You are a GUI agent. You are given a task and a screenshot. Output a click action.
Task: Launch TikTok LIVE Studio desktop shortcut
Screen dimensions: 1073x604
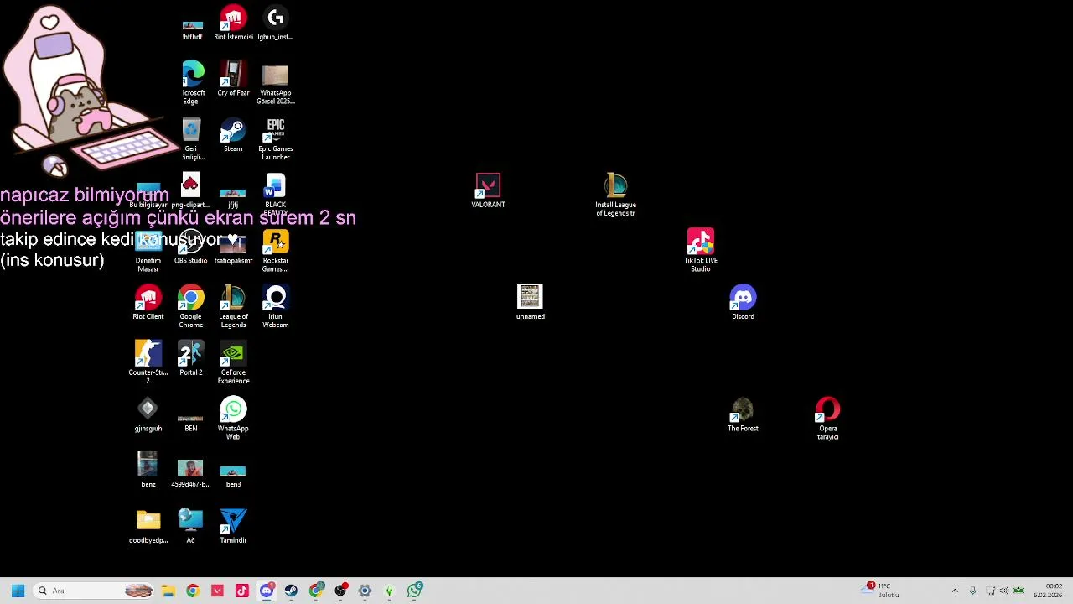(x=701, y=251)
